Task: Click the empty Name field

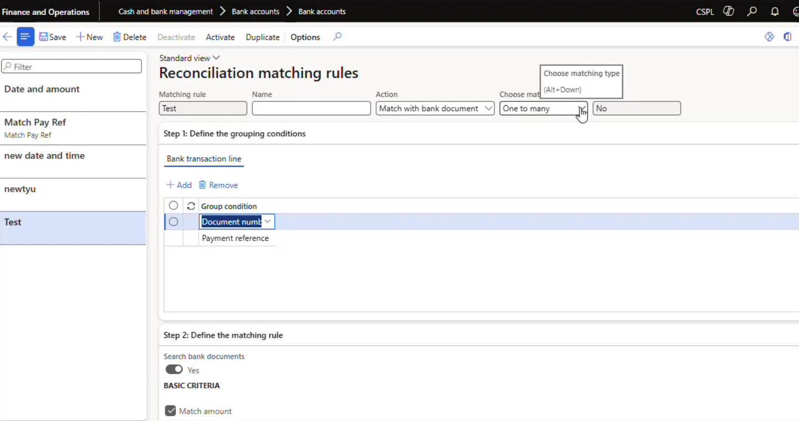Action: point(311,109)
